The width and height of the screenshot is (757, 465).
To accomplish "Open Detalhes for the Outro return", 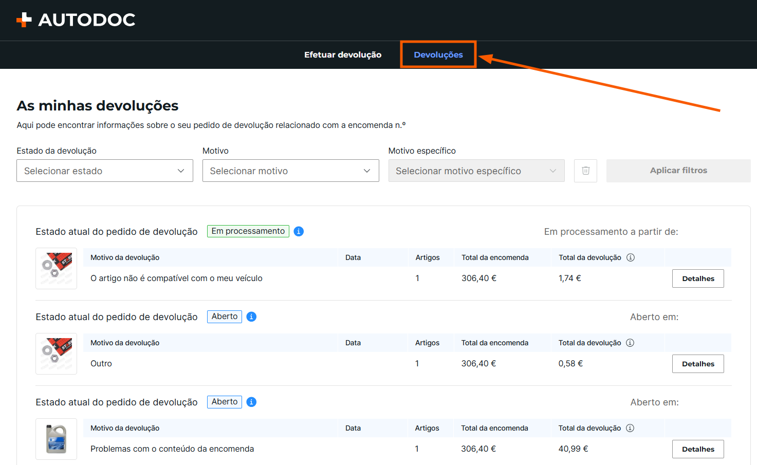I will (698, 364).
